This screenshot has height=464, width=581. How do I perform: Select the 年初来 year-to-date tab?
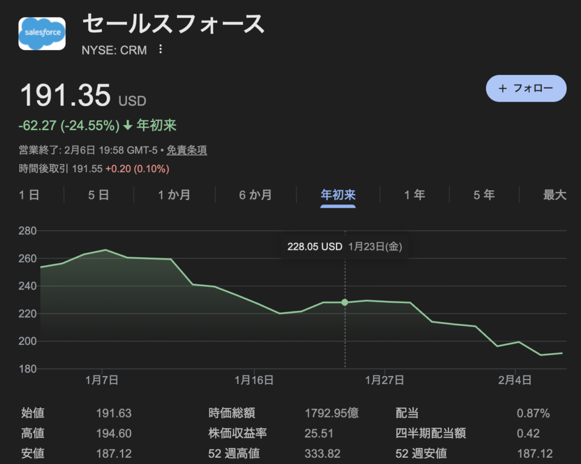pyautogui.click(x=338, y=195)
